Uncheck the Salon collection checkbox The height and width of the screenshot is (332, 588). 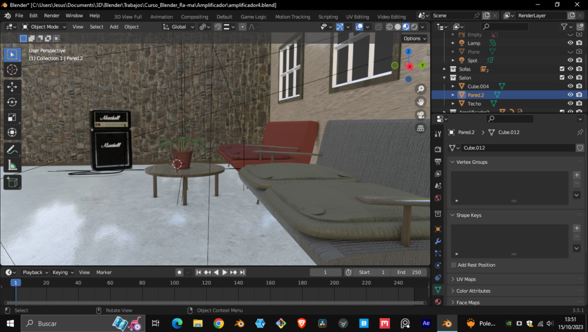tap(562, 78)
